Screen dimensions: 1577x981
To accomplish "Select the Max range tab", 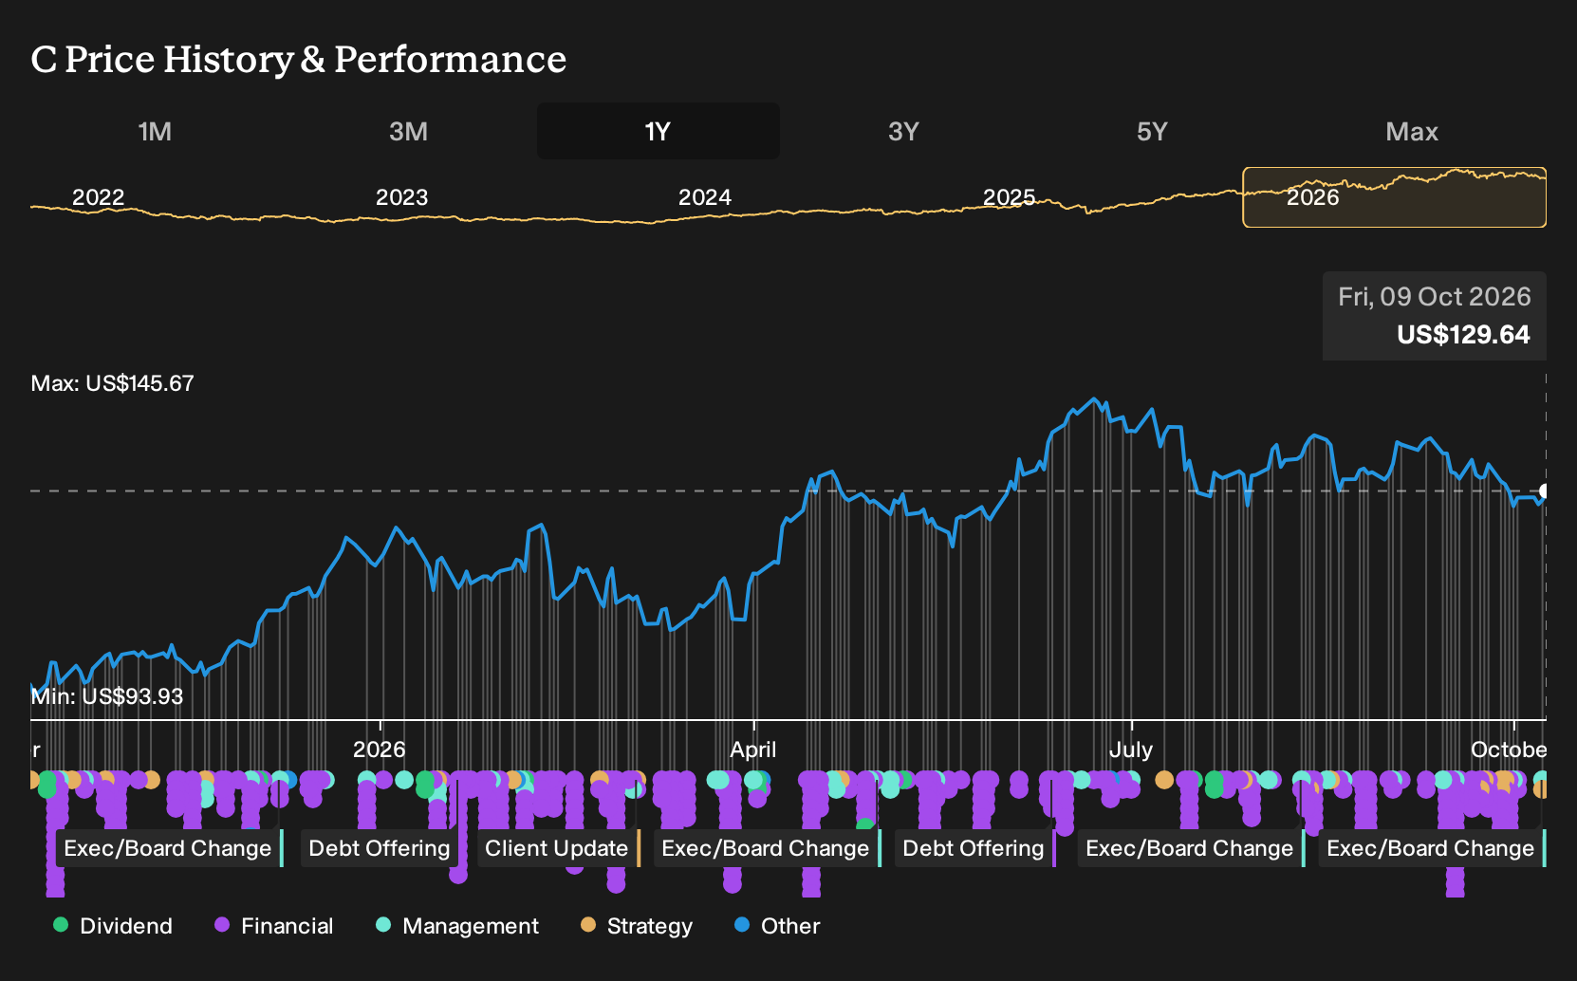I will [x=1412, y=131].
